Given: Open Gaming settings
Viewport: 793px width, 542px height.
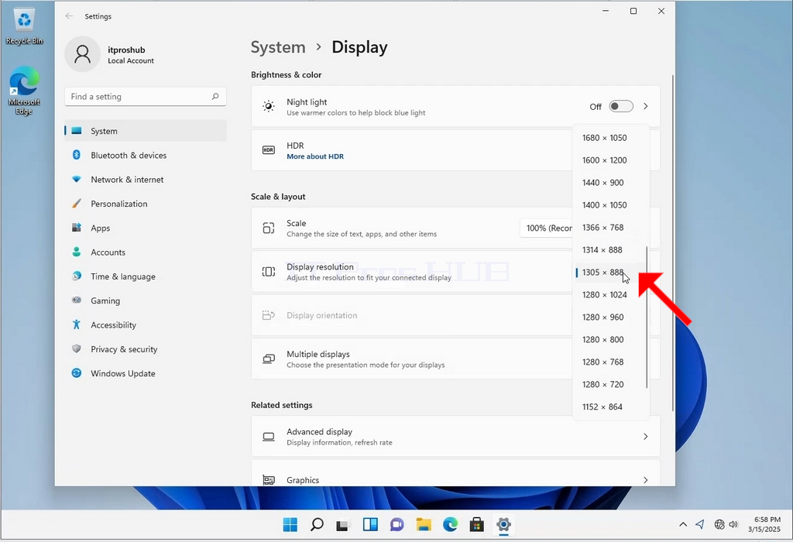Looking at the screenshot, I should tap(146, 301).
